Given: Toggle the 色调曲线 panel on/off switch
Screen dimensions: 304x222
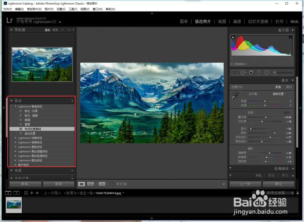Looking at the screenshot, I should [230, 169].
